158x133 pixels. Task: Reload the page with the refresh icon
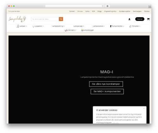point(103,6)
